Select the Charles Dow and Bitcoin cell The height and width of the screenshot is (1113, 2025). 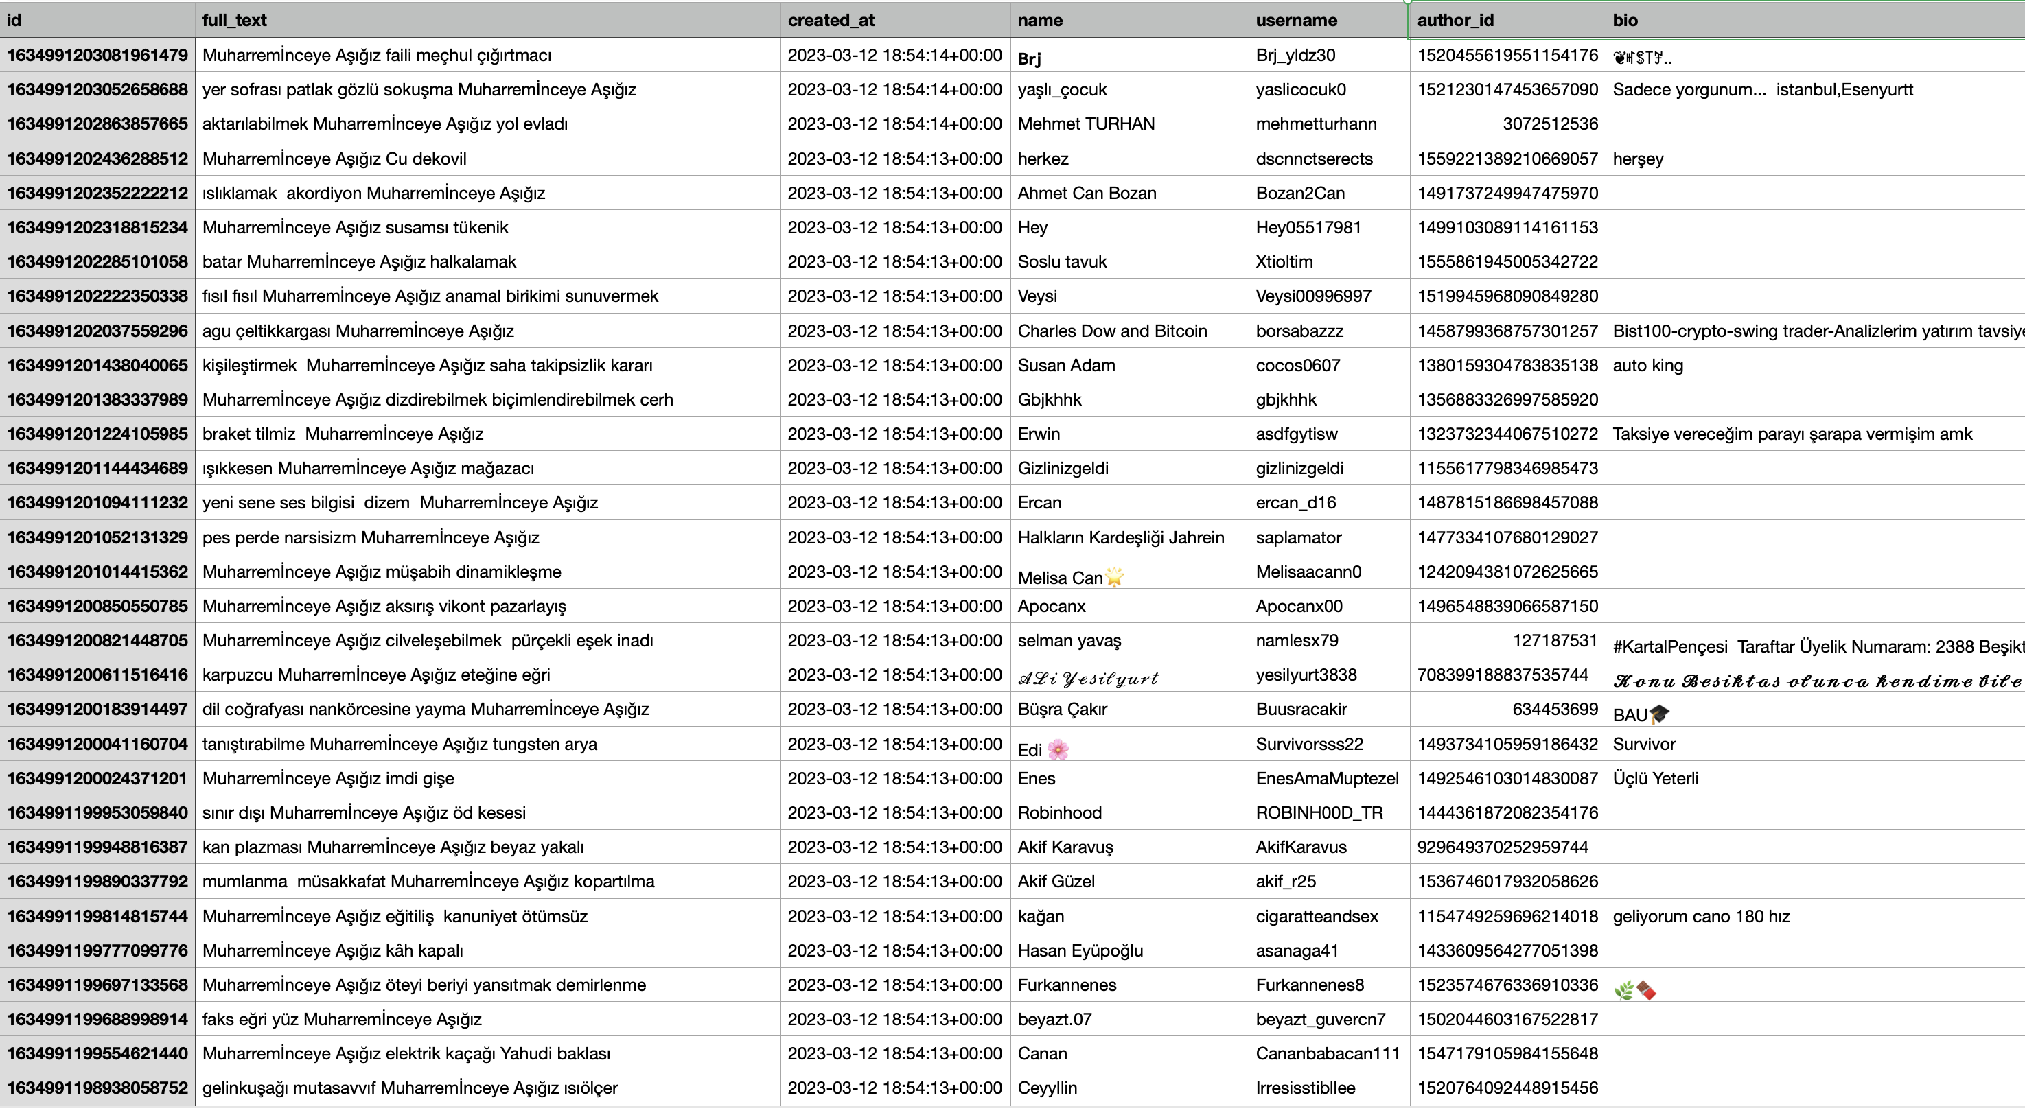pyautogui.click(x=1111, y=331)
